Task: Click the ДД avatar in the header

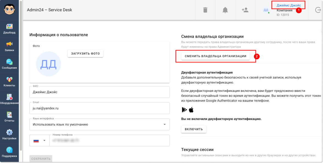Action: click(x=266, y=10)
